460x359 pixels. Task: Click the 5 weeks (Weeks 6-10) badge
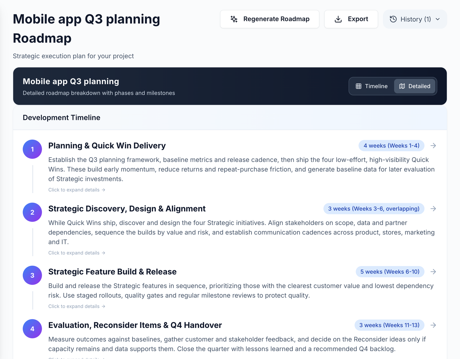click(x=390, y=272)
